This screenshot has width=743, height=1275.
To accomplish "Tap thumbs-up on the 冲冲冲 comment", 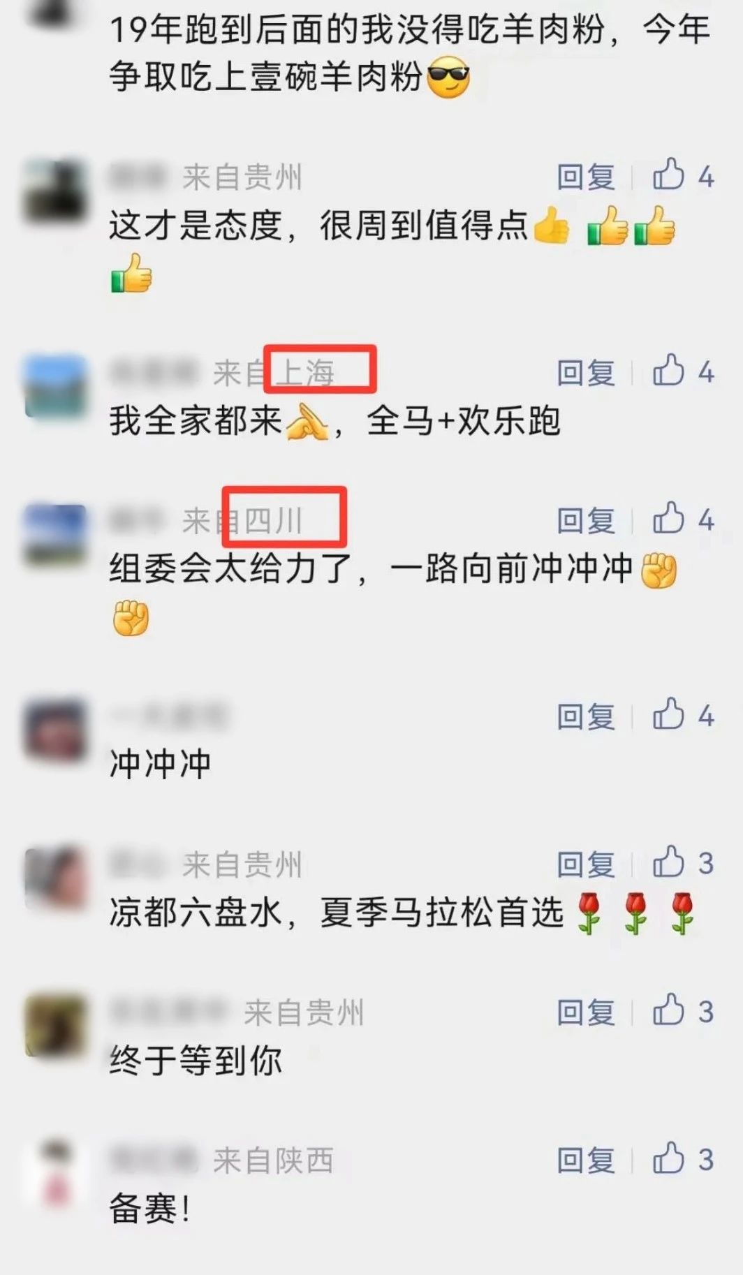I will tap(668, 715).
